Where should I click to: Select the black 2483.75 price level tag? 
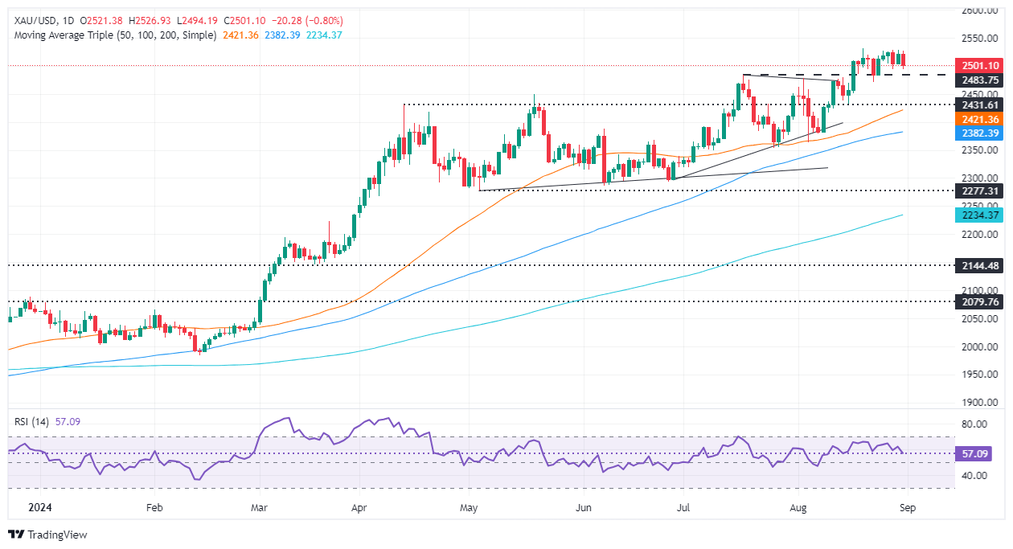[978, 80]
